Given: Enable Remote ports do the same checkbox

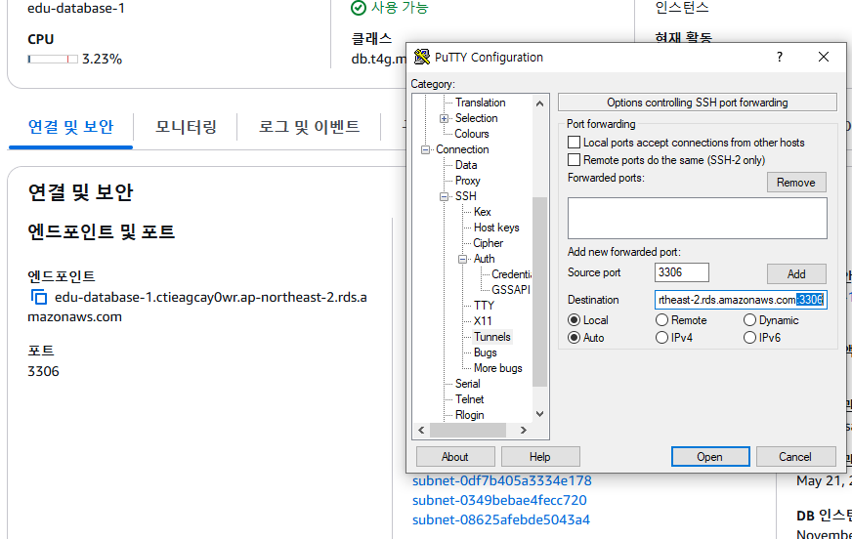Looking at the screenshot, I should [574, 159].
